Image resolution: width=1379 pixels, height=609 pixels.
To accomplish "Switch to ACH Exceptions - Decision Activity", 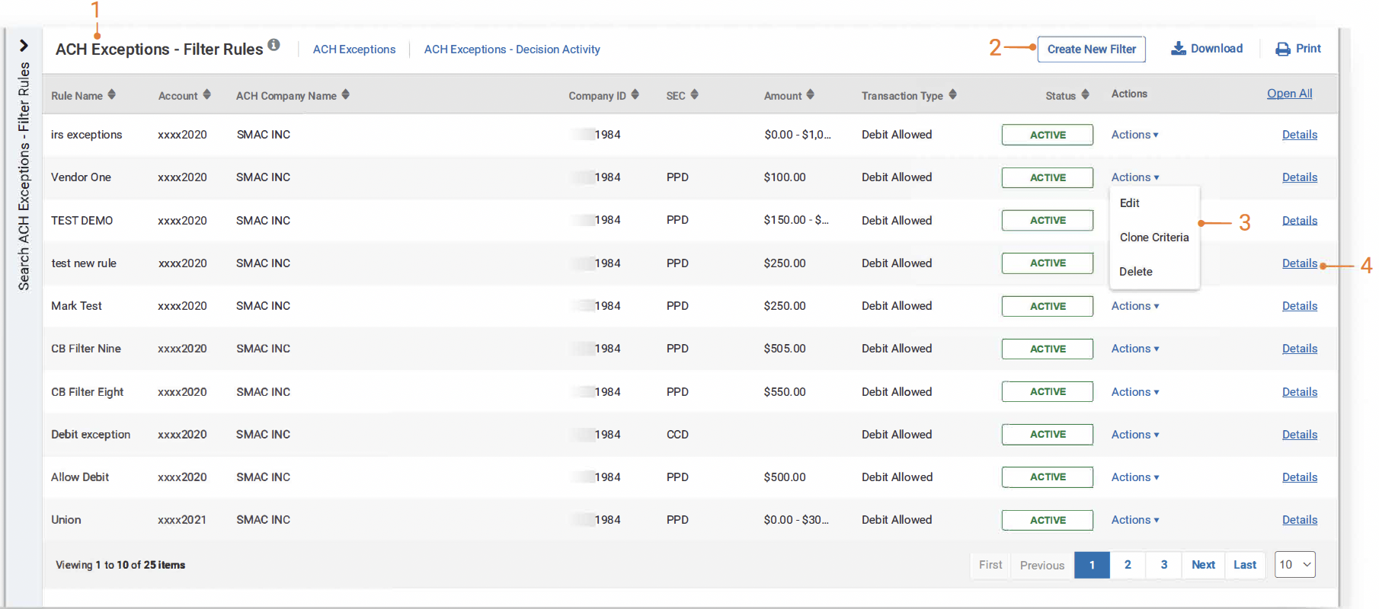I will (x=512, y=49).
